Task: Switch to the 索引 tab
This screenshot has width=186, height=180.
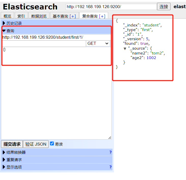Action: (x=21, y=16)
